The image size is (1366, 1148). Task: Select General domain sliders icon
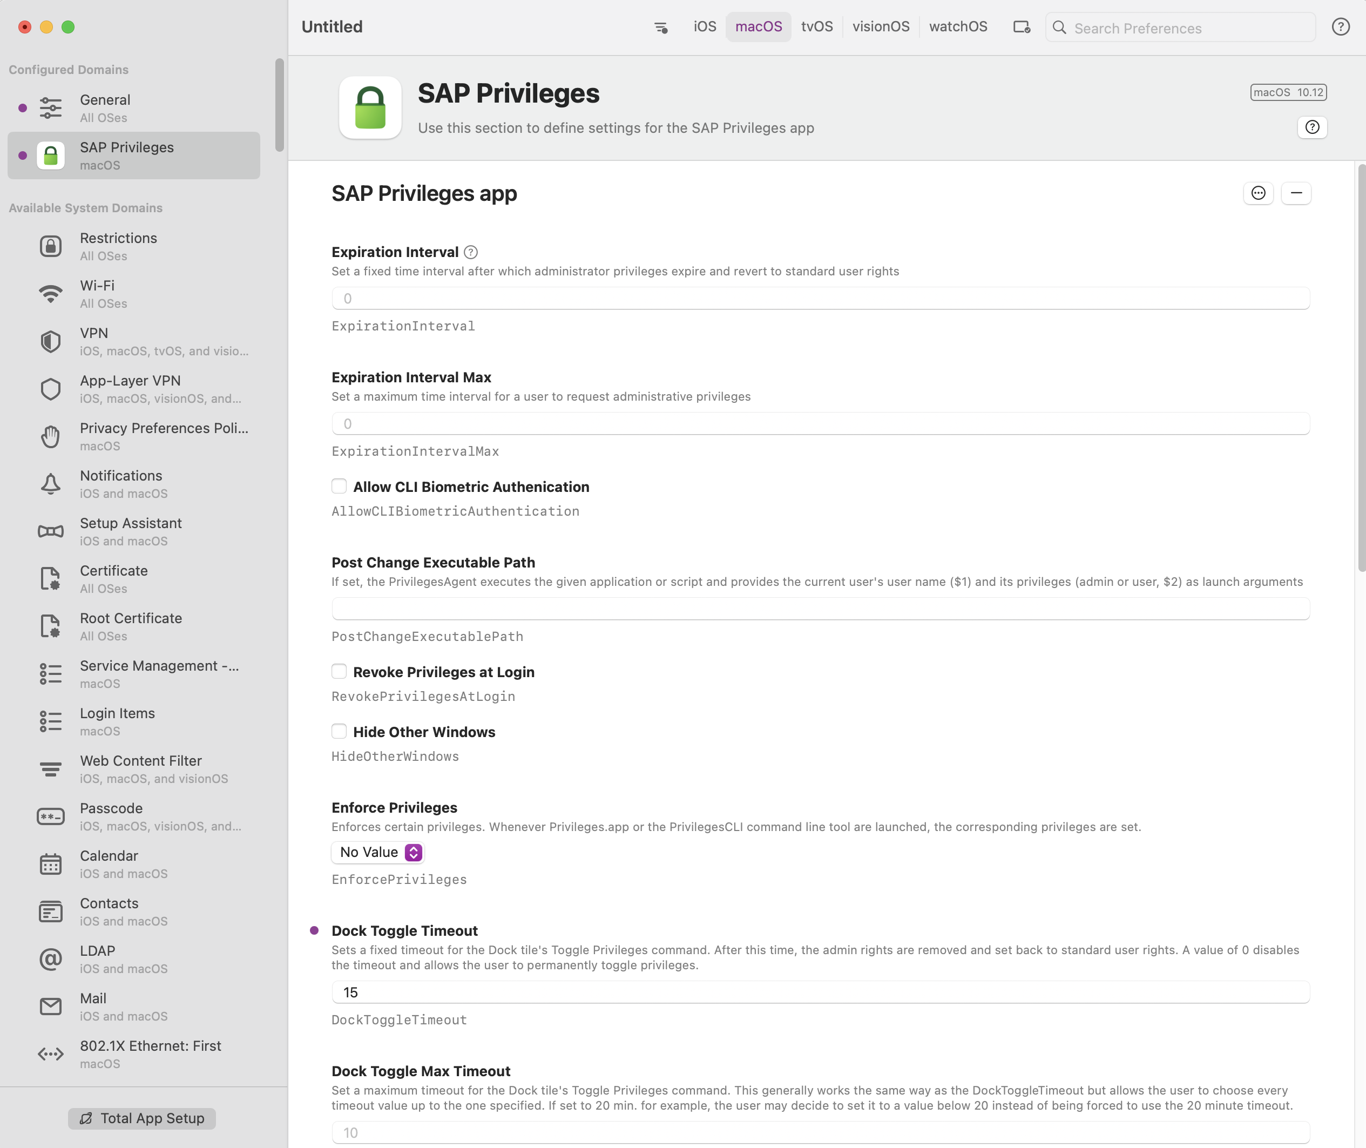pos(51,108)
